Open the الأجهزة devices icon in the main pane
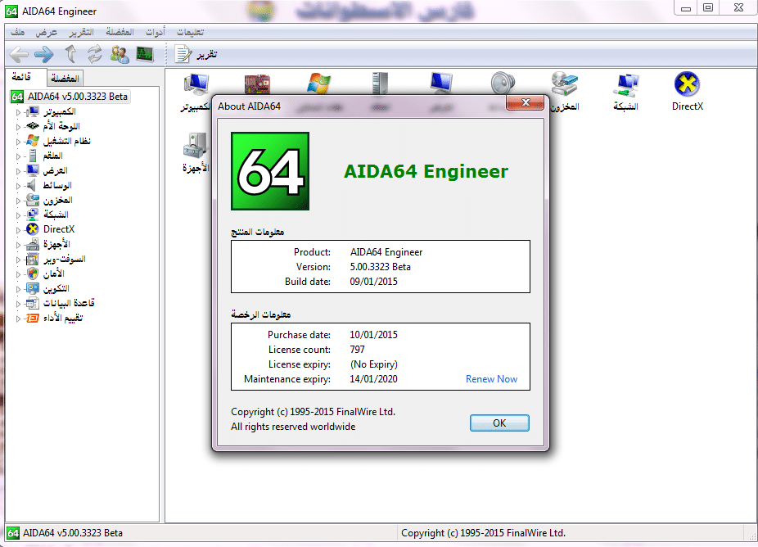Viewport: 758px width, 547px height. tap(196, 153)
